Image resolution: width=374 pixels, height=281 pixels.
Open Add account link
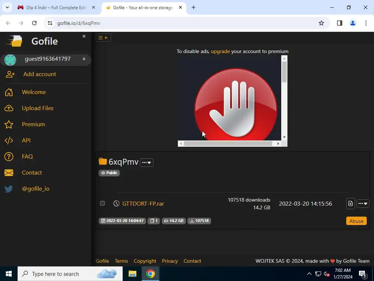39,74
